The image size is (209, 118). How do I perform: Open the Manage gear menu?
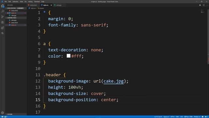pyautogui.click(x=3, y=113)
